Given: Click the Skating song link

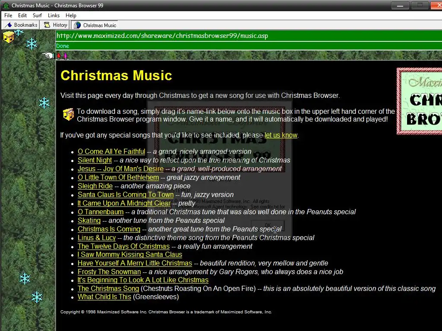Looking at the screenshot, I should coord(89,220).
